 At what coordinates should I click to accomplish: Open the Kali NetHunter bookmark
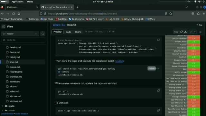pyautogui.click(x=95, y=19)
